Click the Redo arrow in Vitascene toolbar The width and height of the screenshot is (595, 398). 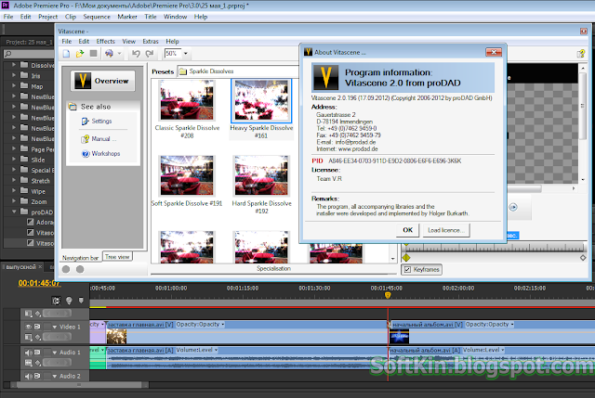point(150,54)
